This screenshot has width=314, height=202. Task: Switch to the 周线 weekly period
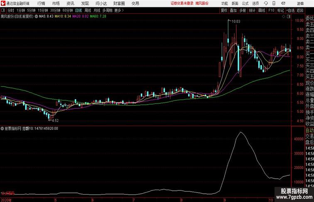(88, 10)
